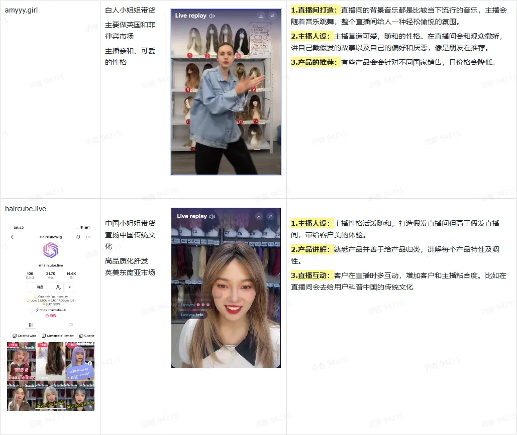Select the grid videos tab icon
Viewport: 517px width, 435px height.
[31, 325]
